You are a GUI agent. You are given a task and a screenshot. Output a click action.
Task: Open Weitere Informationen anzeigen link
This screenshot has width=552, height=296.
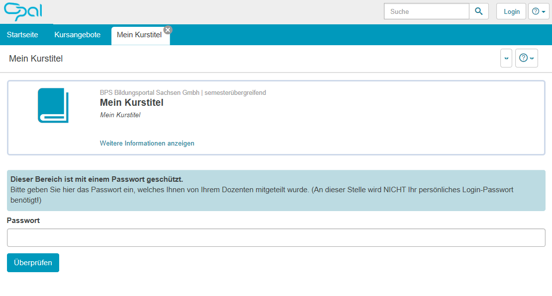pyautogui.click(x=147, y=143)
